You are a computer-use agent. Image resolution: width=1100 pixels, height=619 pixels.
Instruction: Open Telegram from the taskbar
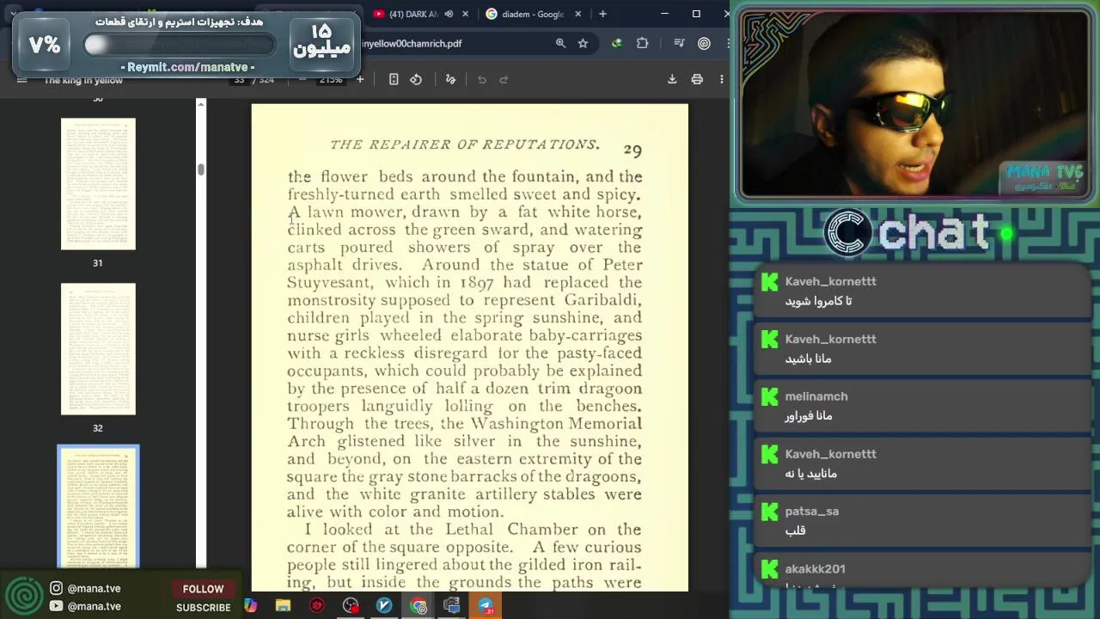[x=486, y=606]
